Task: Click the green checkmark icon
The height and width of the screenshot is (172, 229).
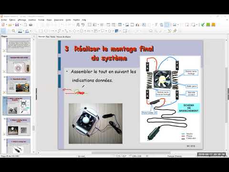Action: 203,25
